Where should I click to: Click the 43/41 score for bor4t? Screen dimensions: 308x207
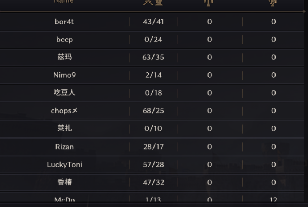pyautogui.click(x=153, y=22)
